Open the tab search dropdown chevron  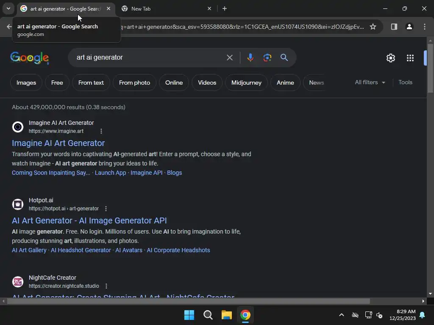coord(8,8)
